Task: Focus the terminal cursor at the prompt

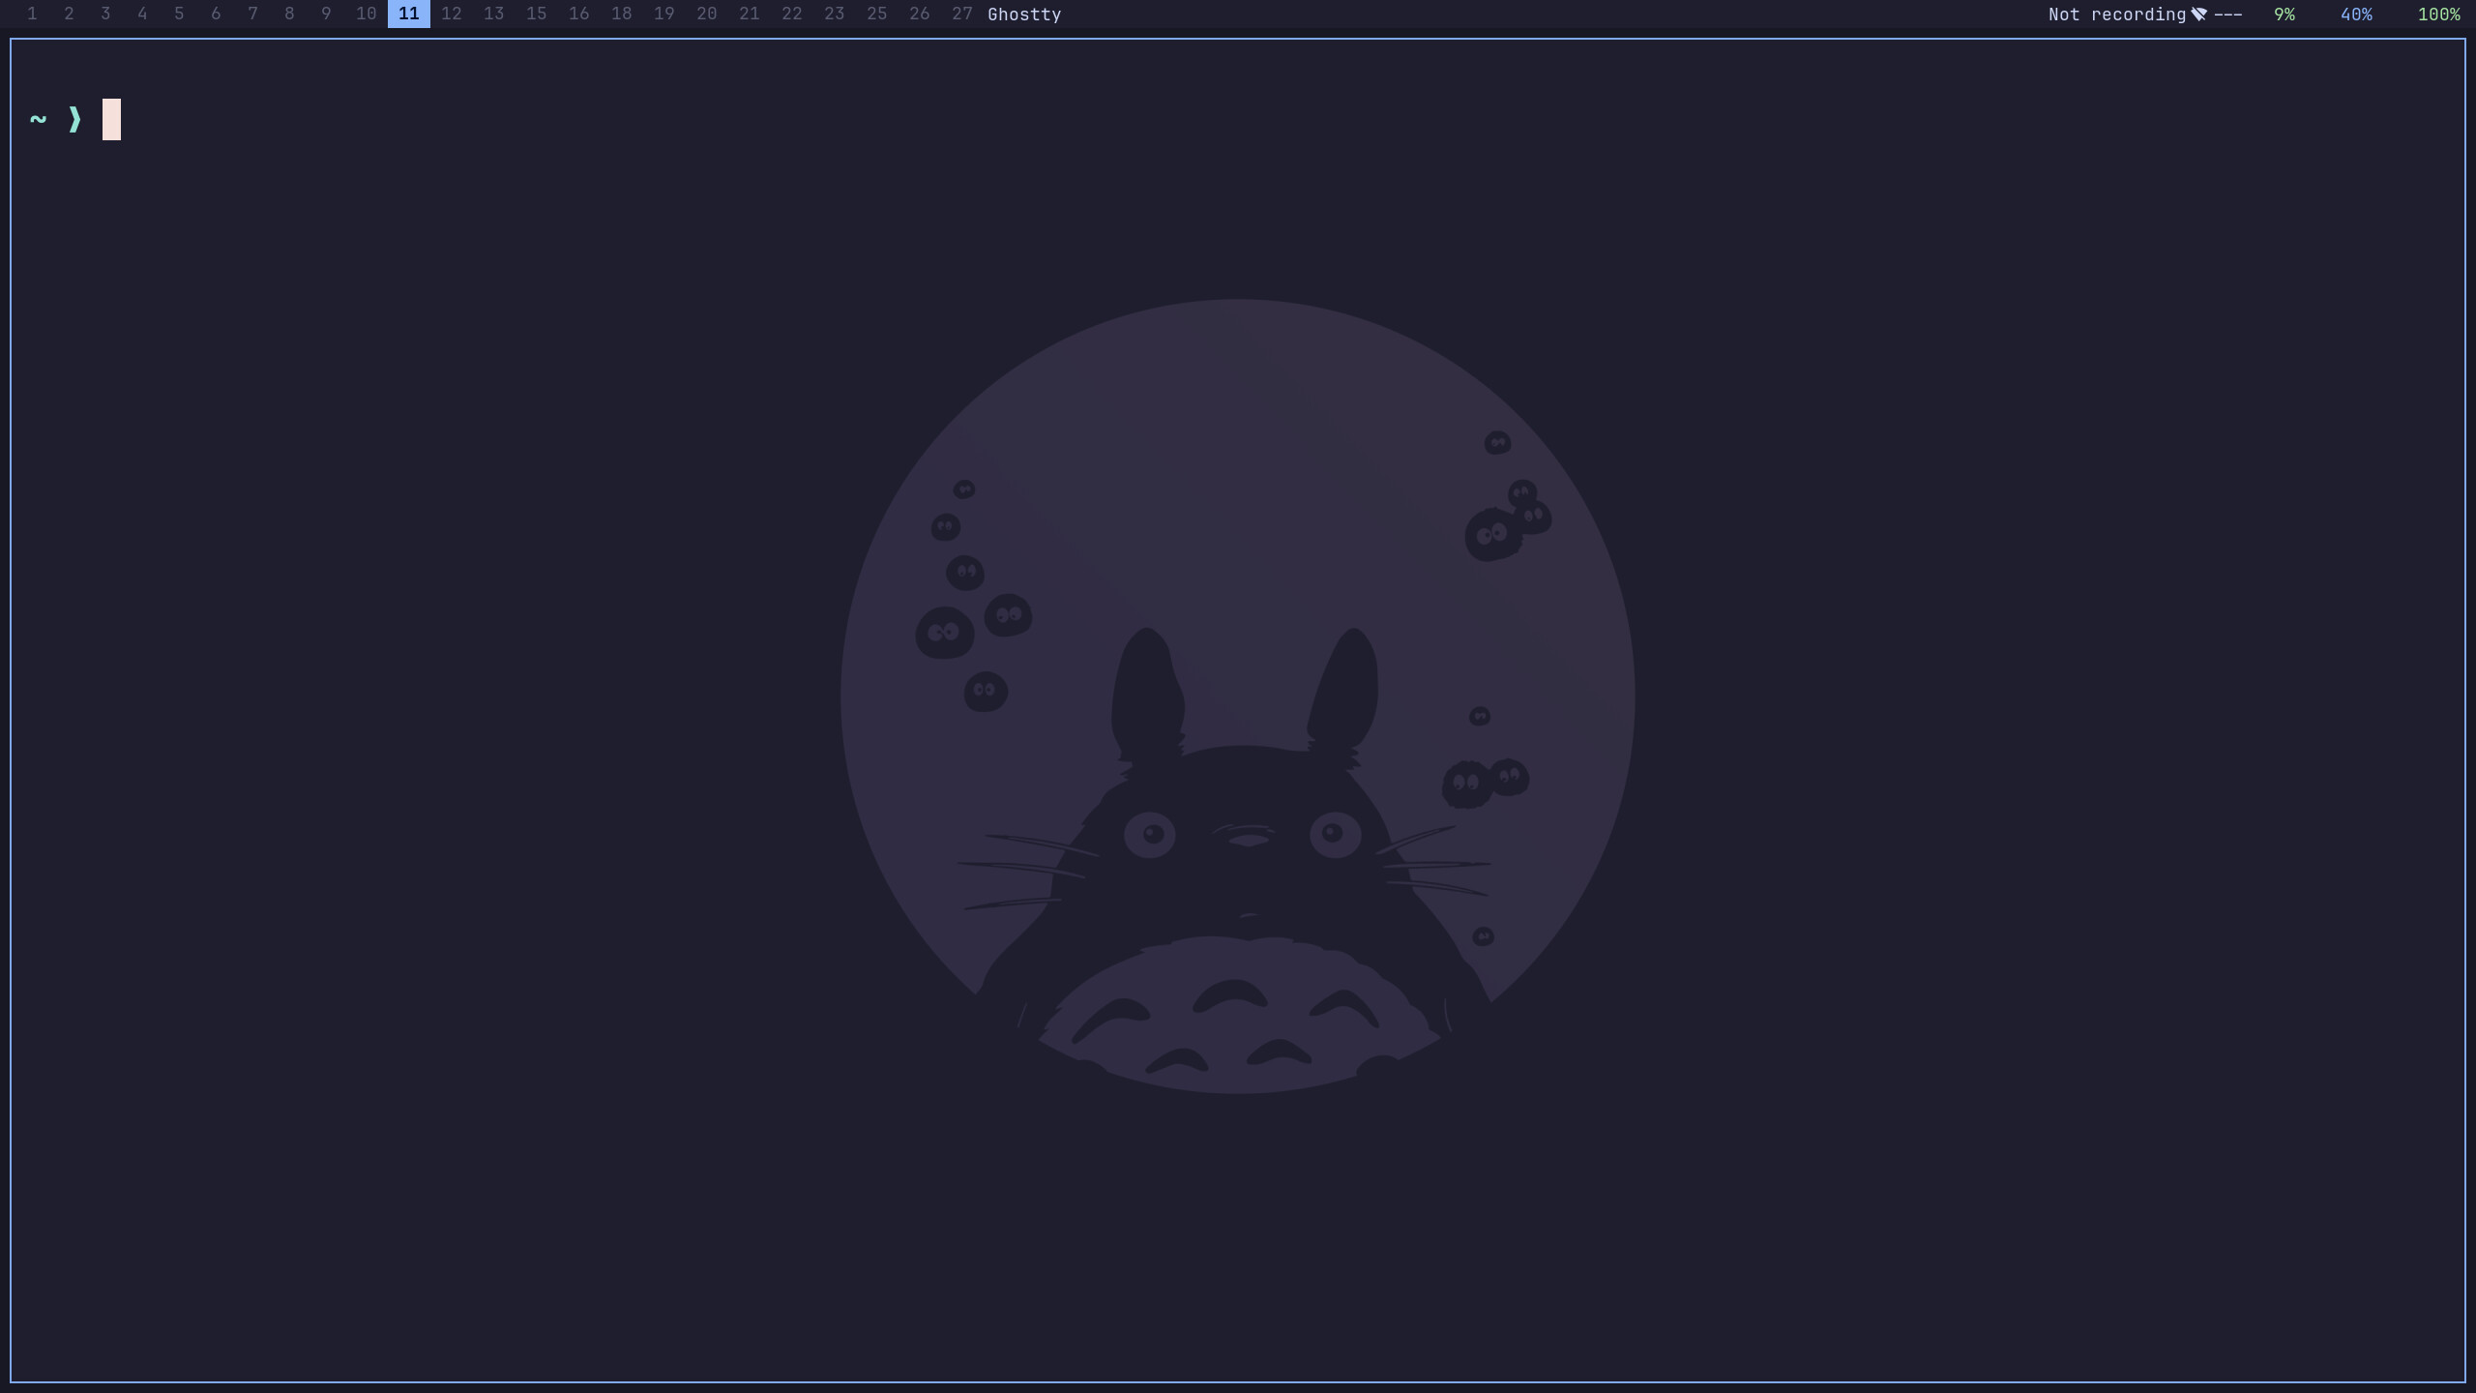Action: tap(111, 119)
